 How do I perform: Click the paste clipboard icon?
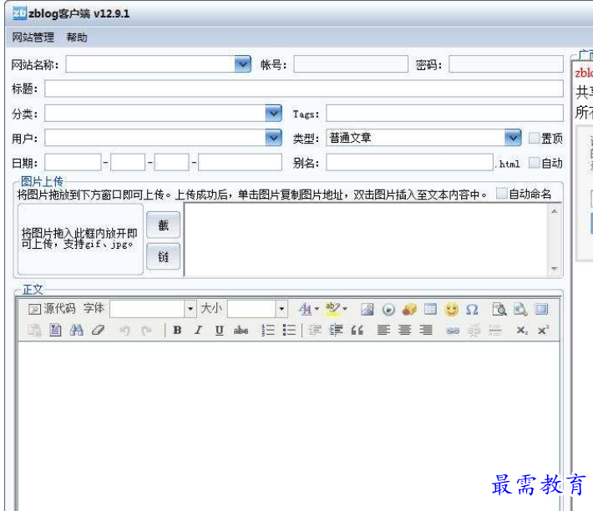[34, 331]
